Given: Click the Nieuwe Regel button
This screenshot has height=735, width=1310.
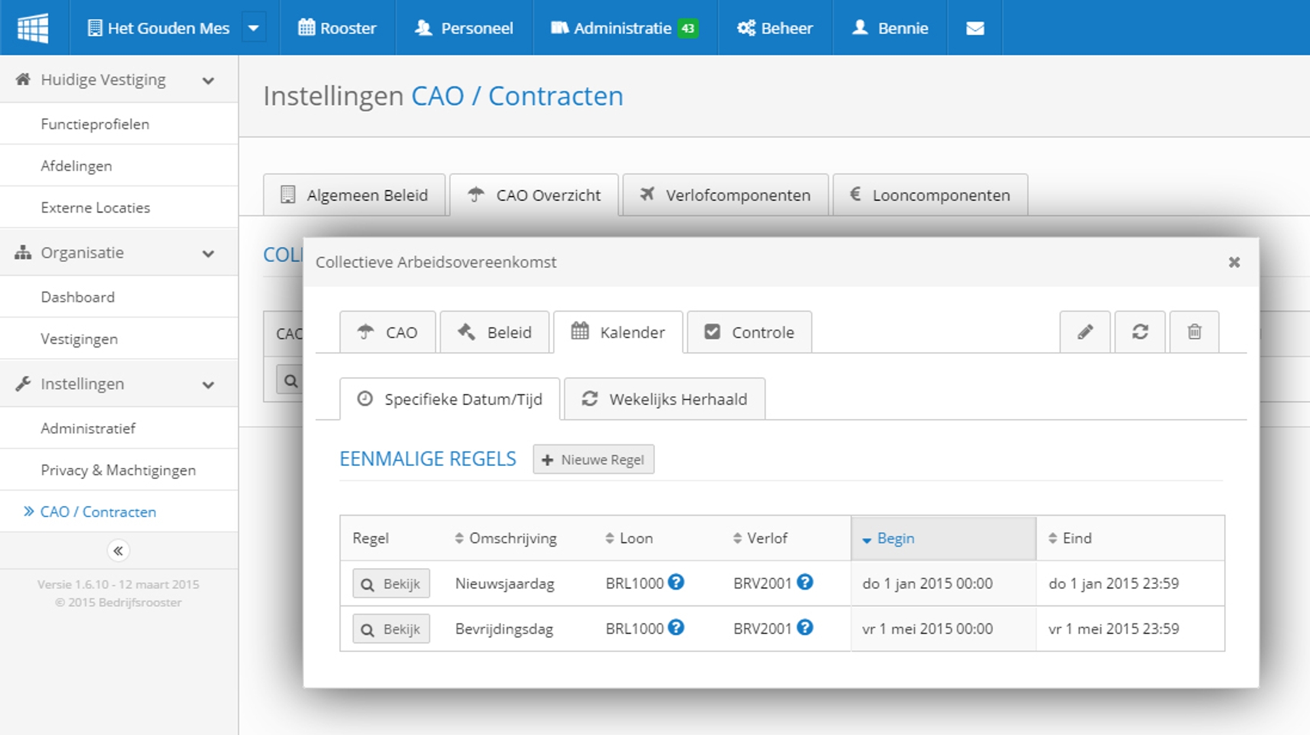Looking at the screenshot, I should pos(593,459).
